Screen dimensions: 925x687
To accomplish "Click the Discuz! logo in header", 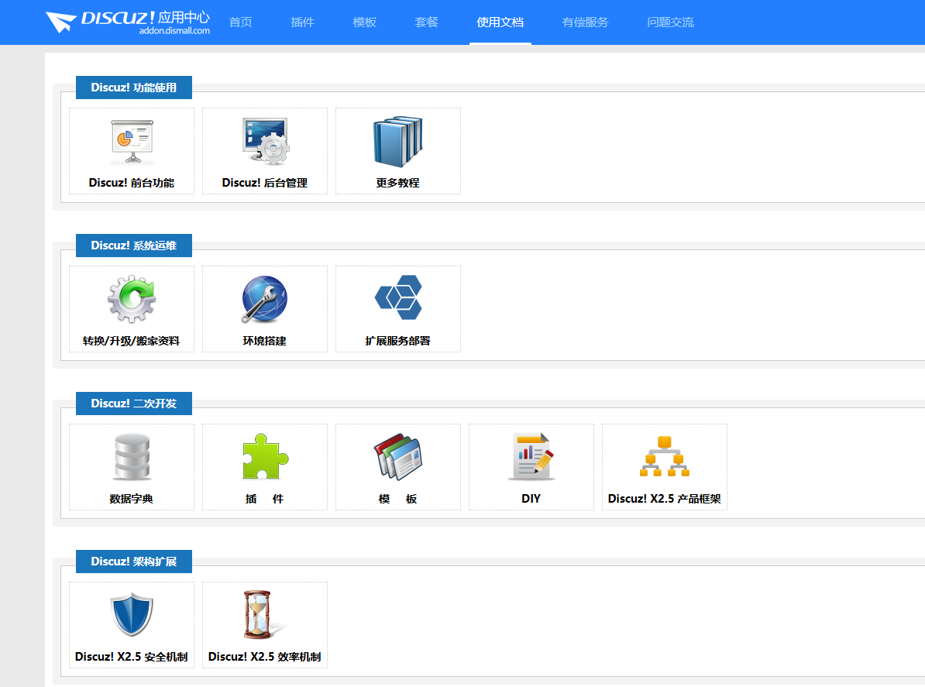I will pyautogui.click(x=127, y=22).
